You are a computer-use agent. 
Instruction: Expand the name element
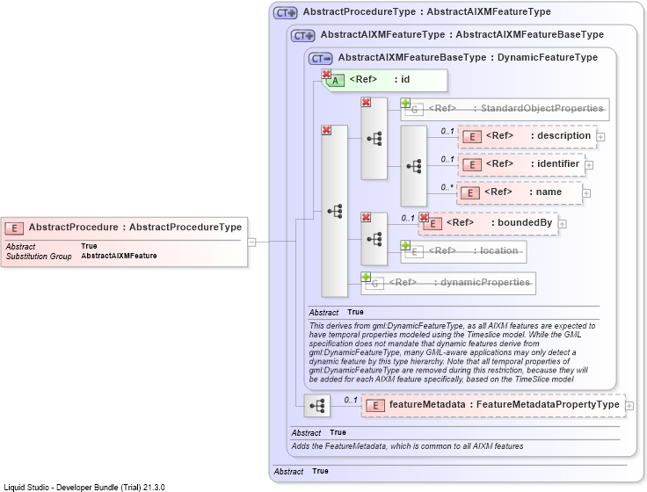(586, 193)
